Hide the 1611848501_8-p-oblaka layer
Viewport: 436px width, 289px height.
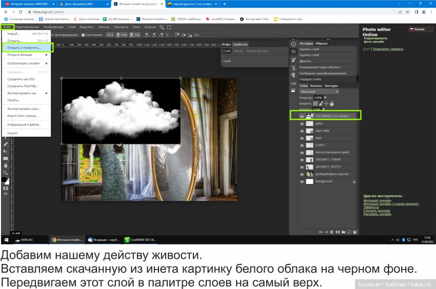click(x=302, y=116)
